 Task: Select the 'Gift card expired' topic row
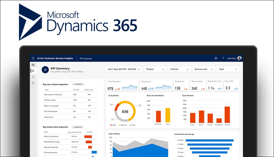(70, 111)
